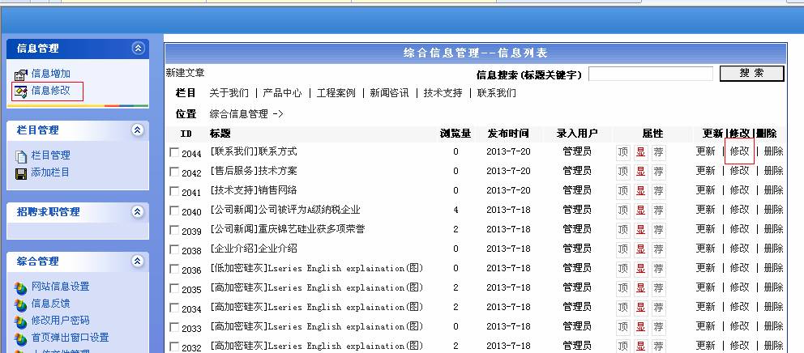Open the 新建文章 link
Image resolution: width=804 pixels, height=353 pixels.
click(186, 73)
